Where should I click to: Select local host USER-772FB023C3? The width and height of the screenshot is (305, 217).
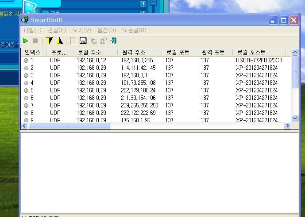(259, 61)
